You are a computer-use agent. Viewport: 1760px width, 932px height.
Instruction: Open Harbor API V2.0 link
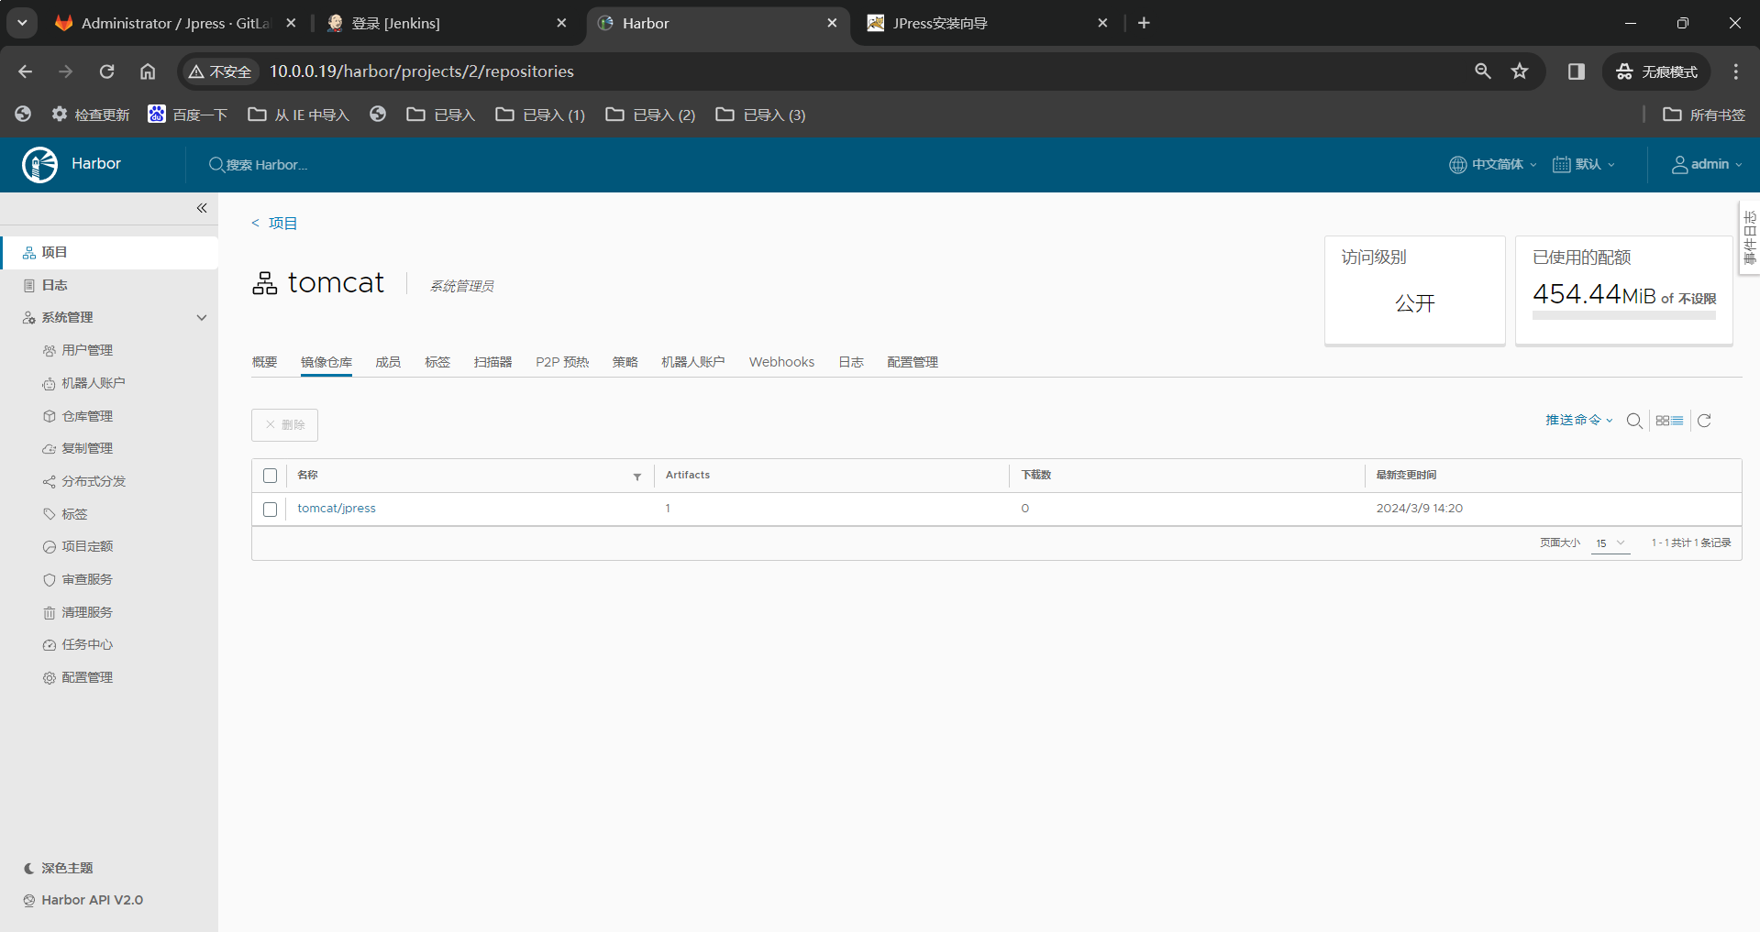tap(92, 900)
